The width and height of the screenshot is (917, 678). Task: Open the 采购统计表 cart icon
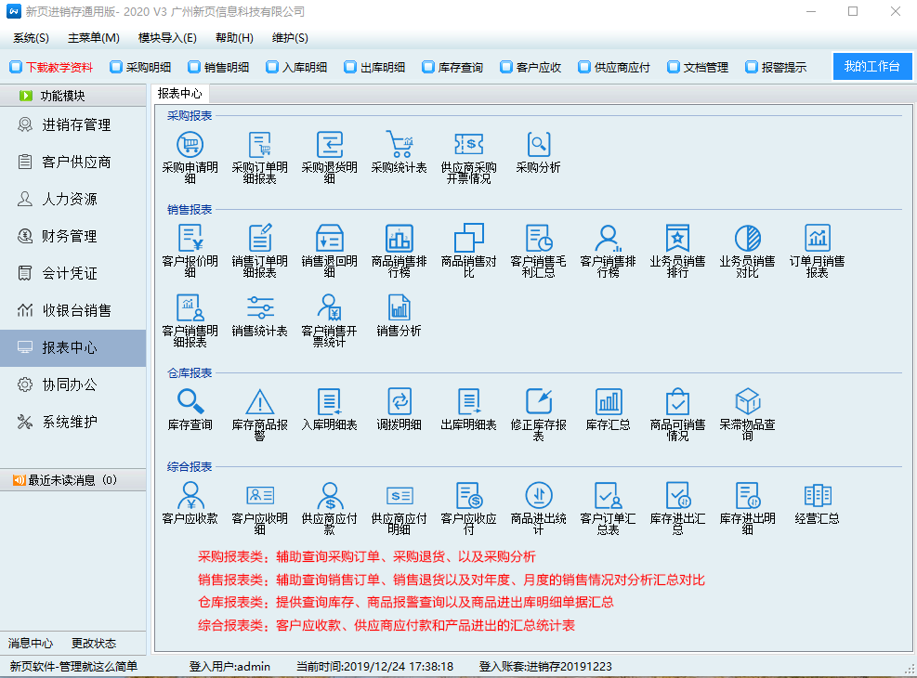tap(399, 144)
